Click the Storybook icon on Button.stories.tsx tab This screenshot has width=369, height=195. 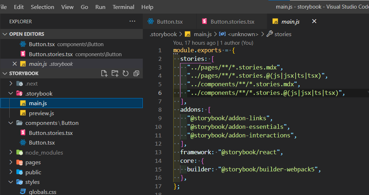pyautogui.click(x=204, y=21)
